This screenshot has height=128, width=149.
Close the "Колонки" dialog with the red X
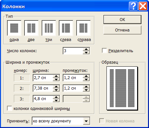pyautogui.click(x=143, y=6)
